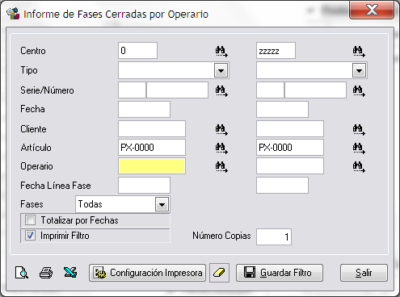The width and height of the screenshot is (400, 297).
Task: Search starting Artículo with binoculars icon
Action: [221, 148]
